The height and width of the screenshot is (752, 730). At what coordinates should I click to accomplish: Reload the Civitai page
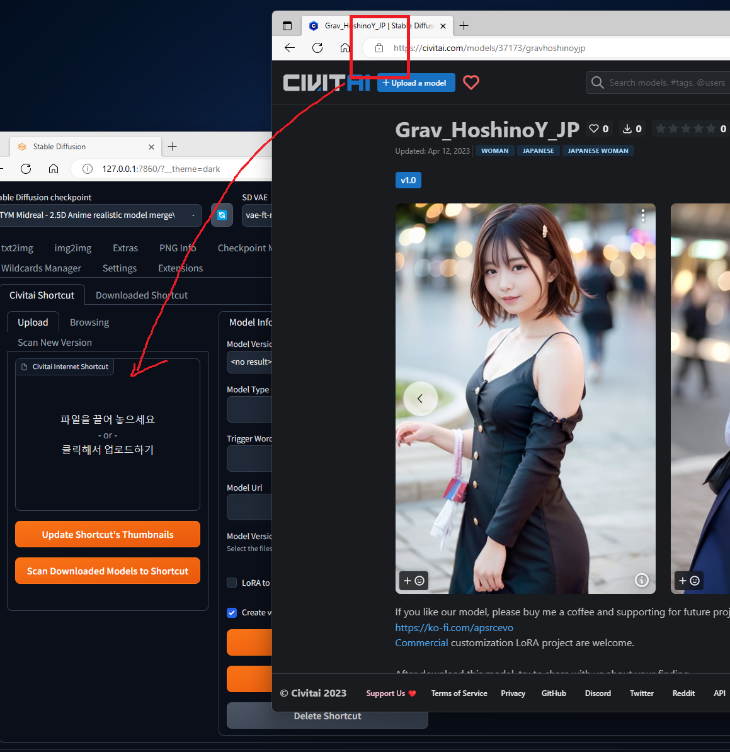[x=317, y=48]
